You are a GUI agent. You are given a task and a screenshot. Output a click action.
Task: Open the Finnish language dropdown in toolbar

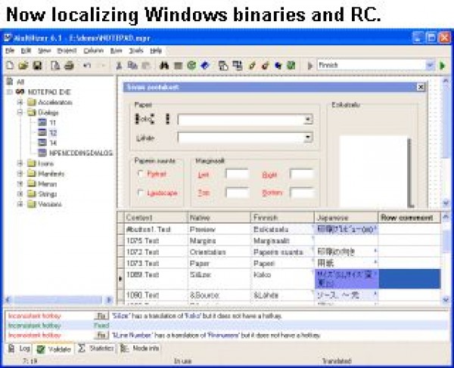[430, 65]
